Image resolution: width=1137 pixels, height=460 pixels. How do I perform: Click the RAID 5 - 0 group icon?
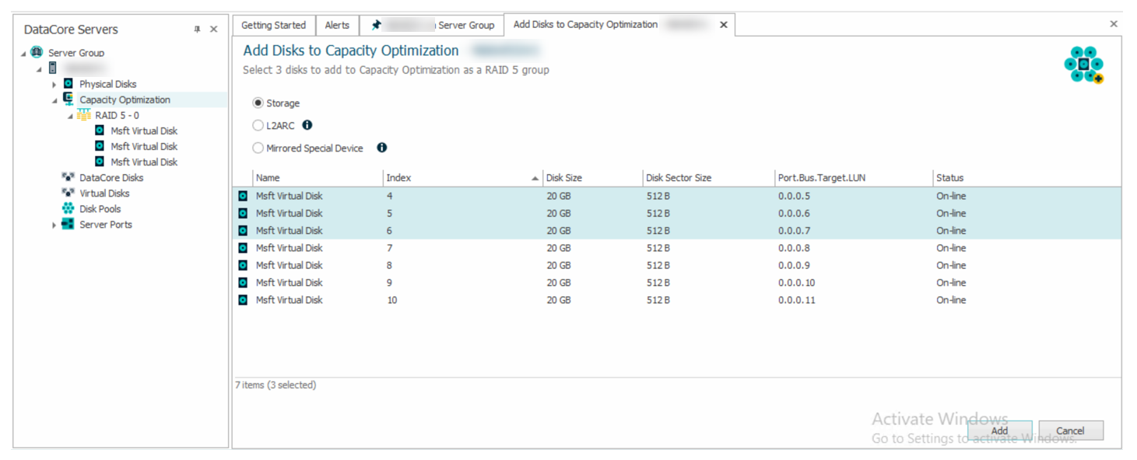[x=84, y=115]
